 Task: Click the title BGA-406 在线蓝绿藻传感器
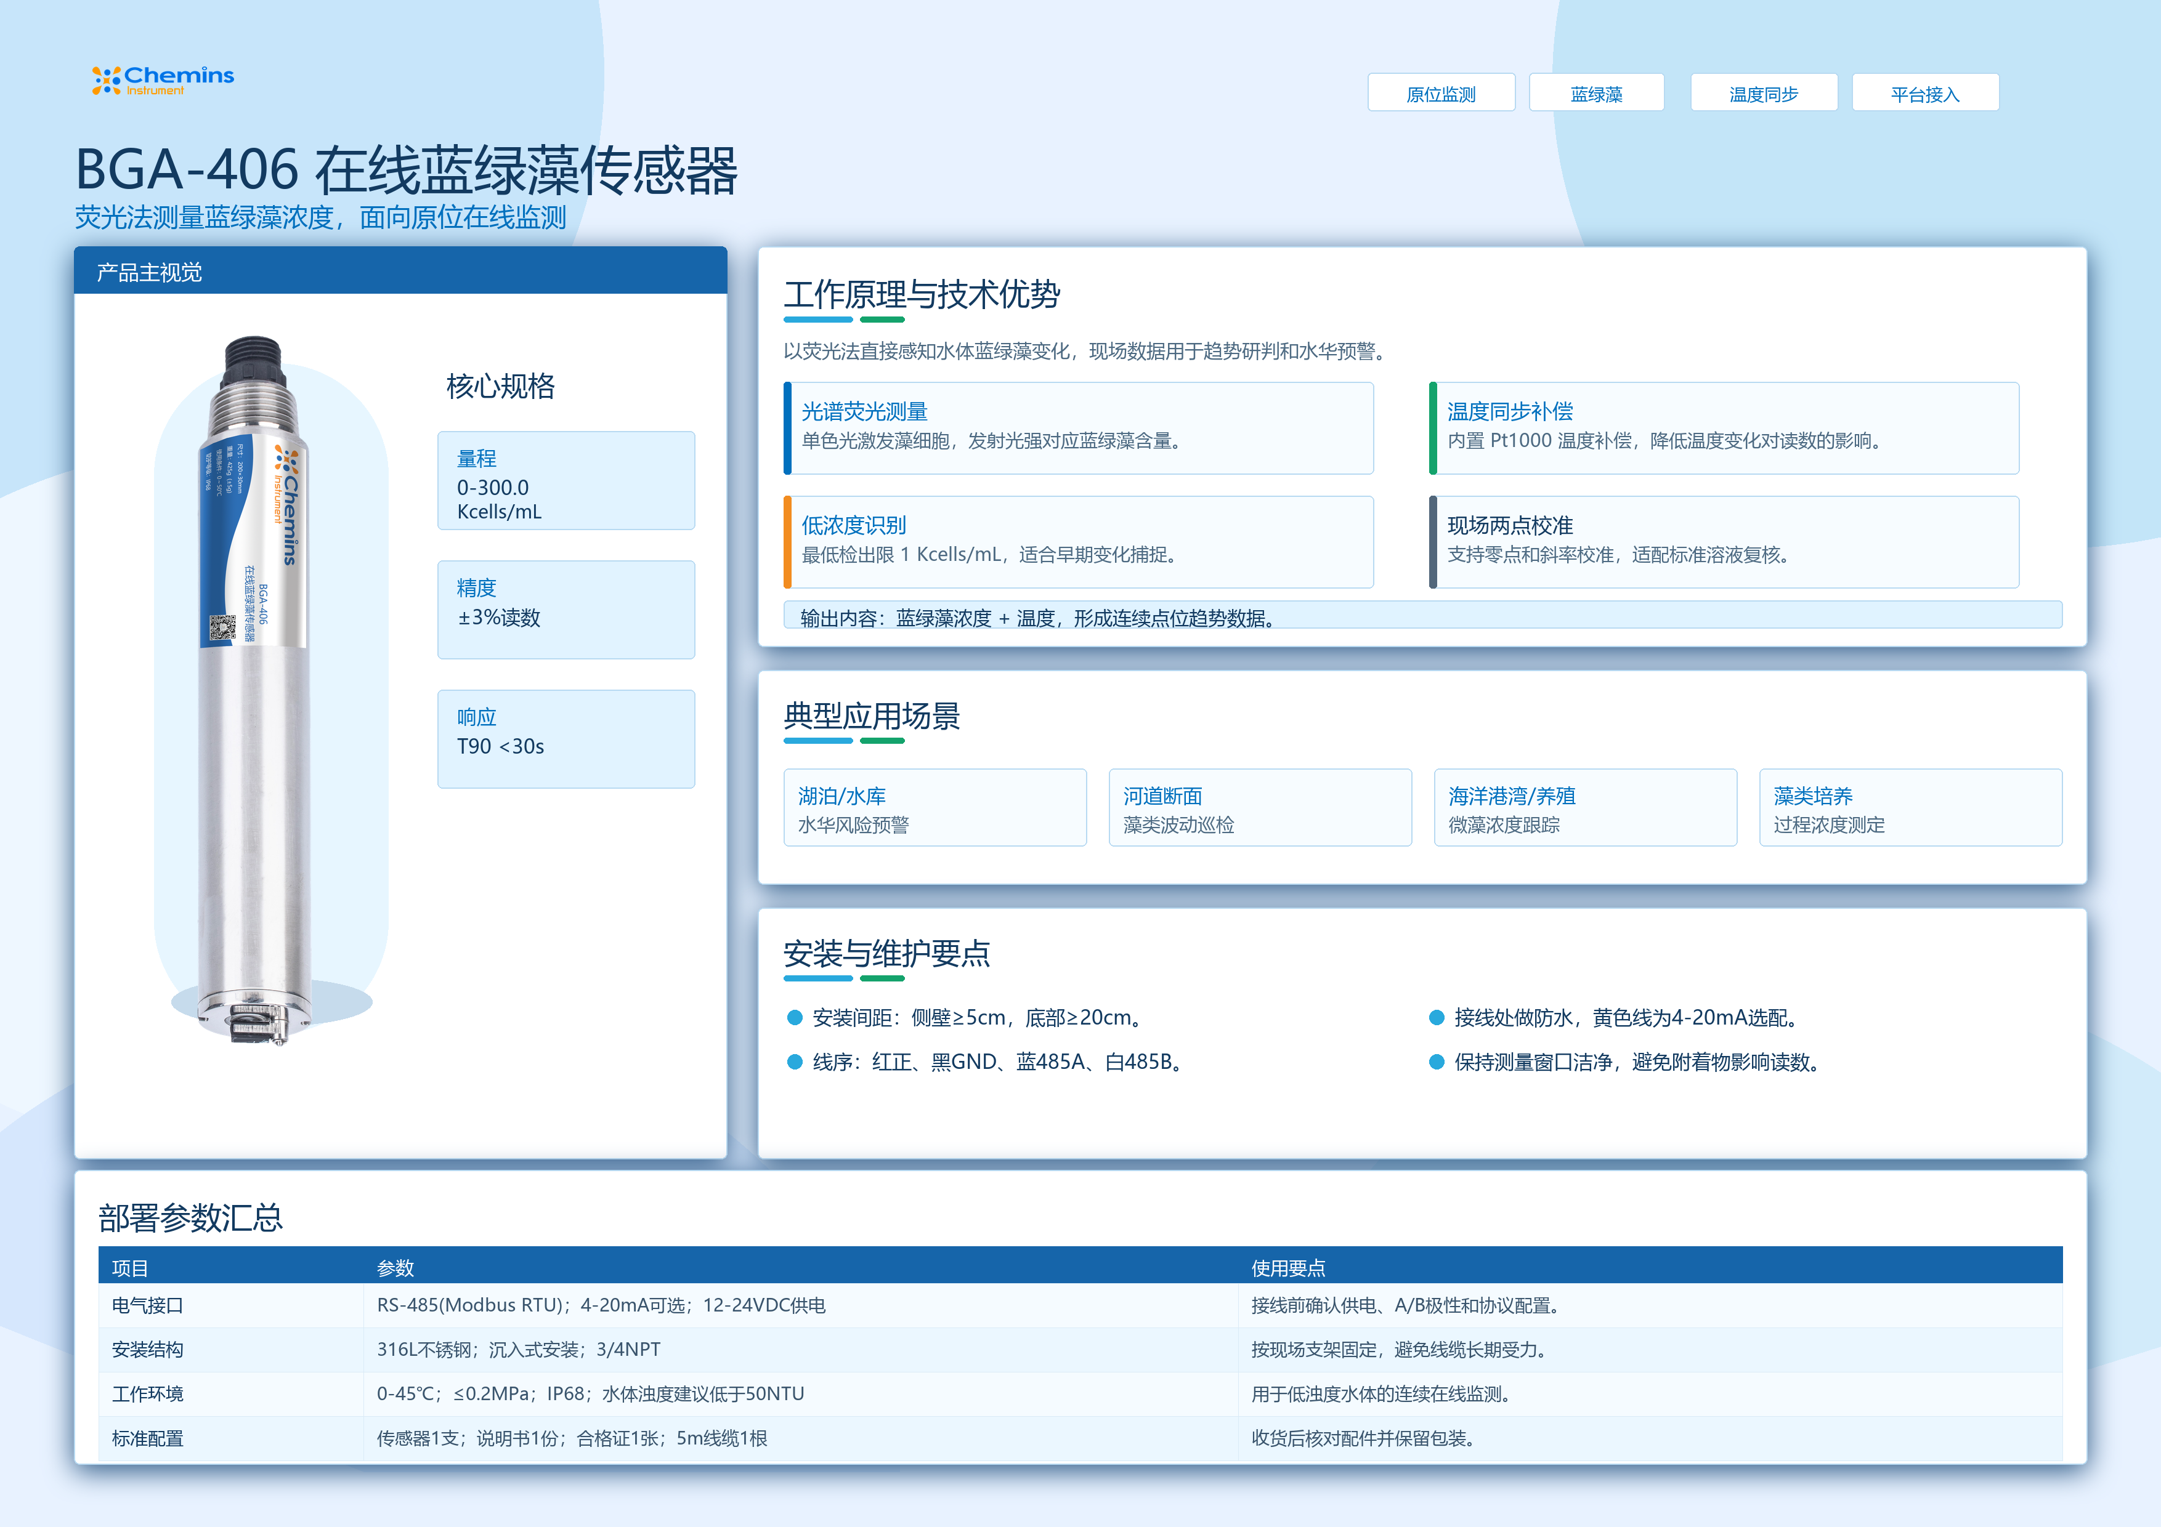tap(406, 171)
